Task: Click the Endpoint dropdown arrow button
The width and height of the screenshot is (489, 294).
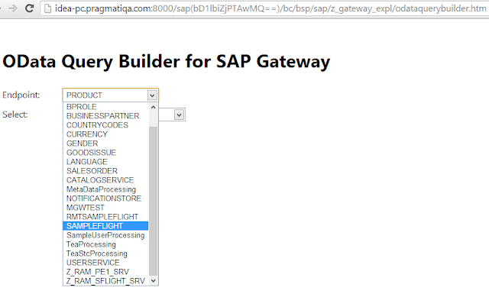Action: pos(152,95)
